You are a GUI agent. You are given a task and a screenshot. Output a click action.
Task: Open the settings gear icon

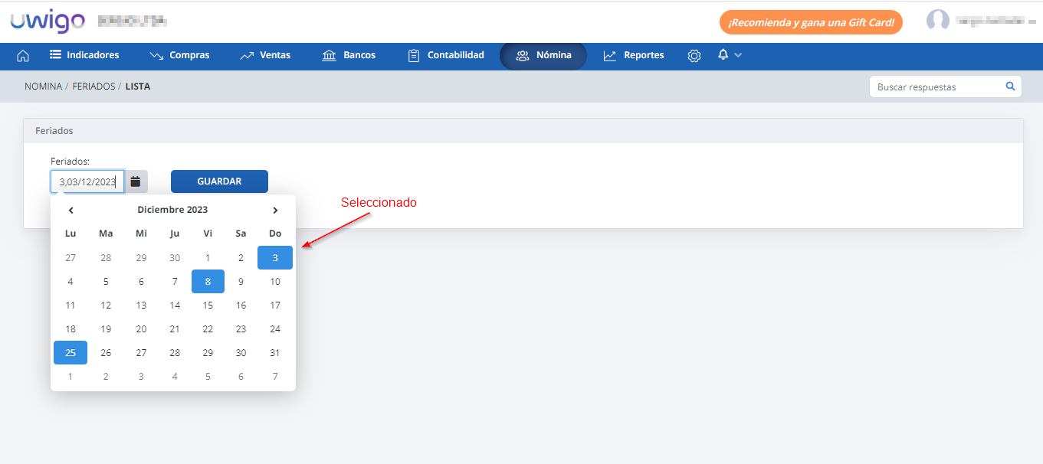pos(694,56)
